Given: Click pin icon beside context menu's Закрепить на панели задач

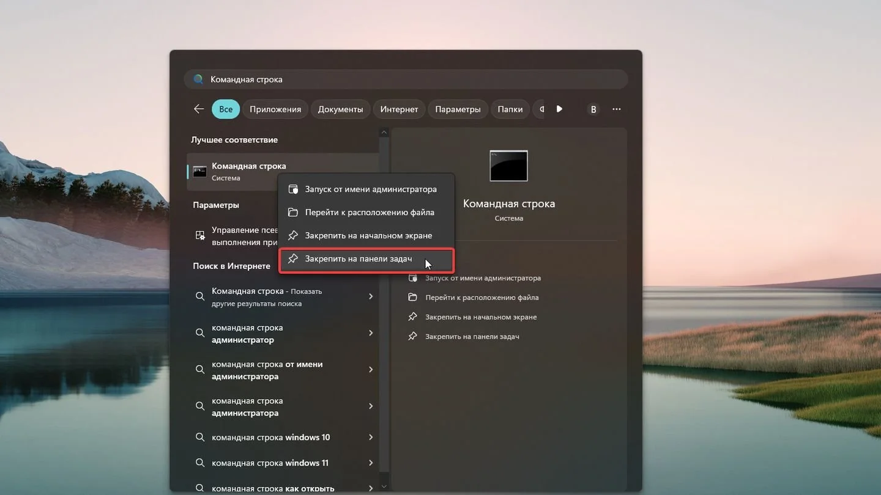Looking at the screenshot, I should click(x=293, y=259).
